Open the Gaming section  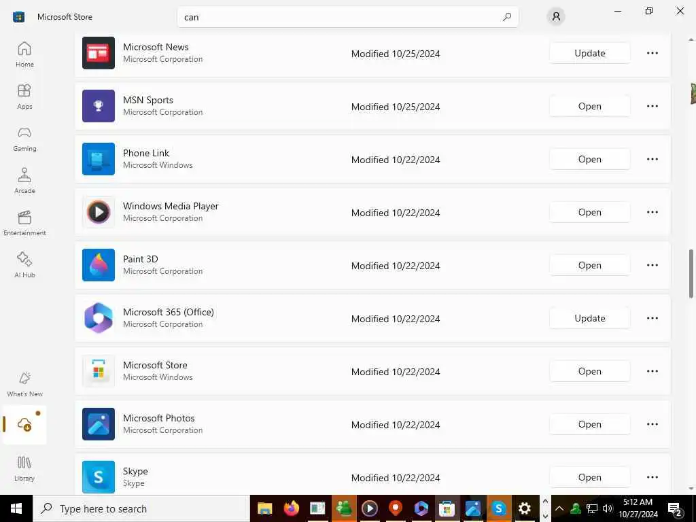[24, 139]
